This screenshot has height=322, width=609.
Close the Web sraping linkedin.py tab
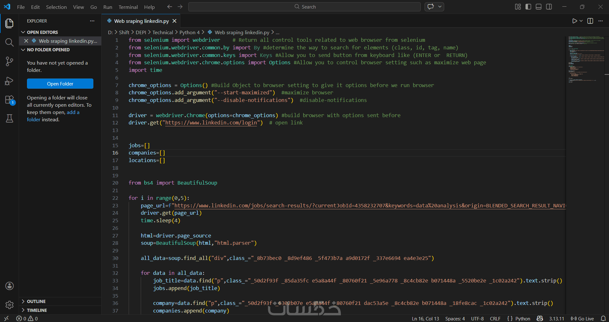(174, 21)
